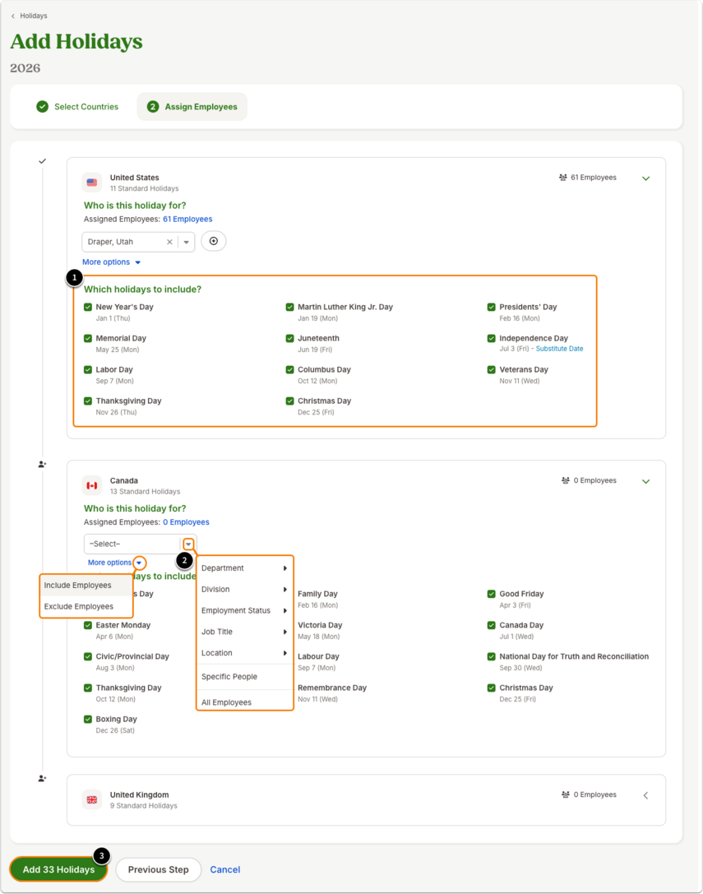
Task: Open the Assign Employees step tab
Action: point(192,107)
